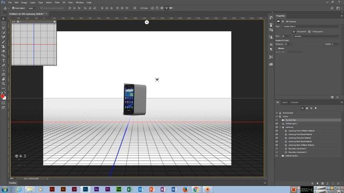
Task: Toggle visibility of Environment
Action: tap(276, 113)
